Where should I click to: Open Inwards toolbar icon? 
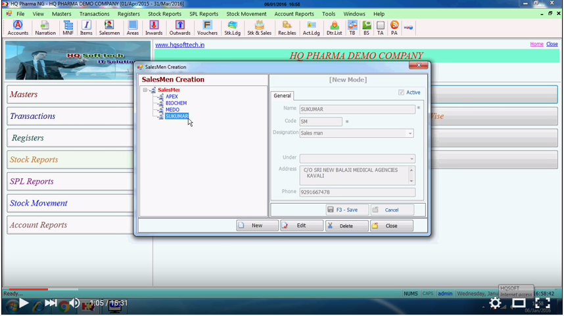pos(154,28)
